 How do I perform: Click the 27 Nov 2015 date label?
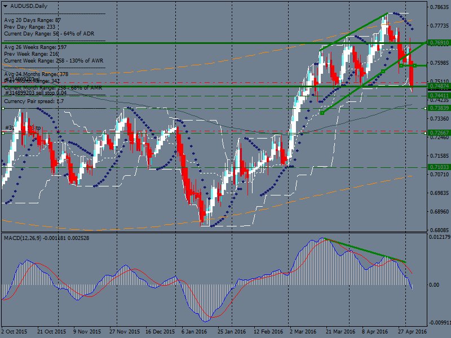click(124, 331)
